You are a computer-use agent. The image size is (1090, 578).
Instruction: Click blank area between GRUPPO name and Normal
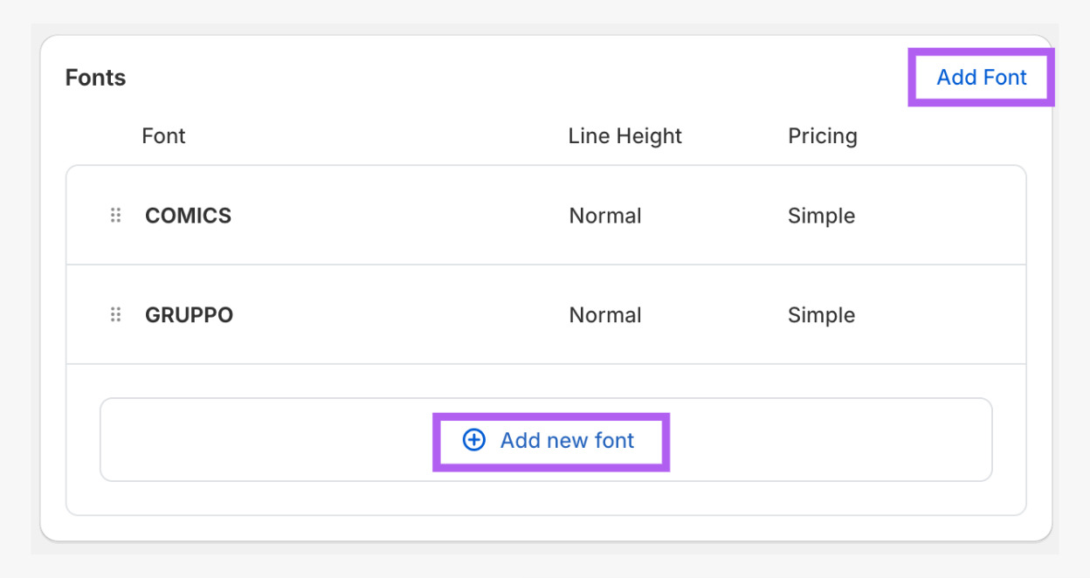(x=393, y=315)
